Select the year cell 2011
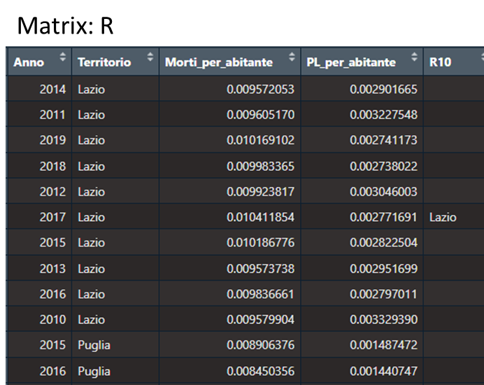This screenshot has width=484, height=385. coord(52,115)
